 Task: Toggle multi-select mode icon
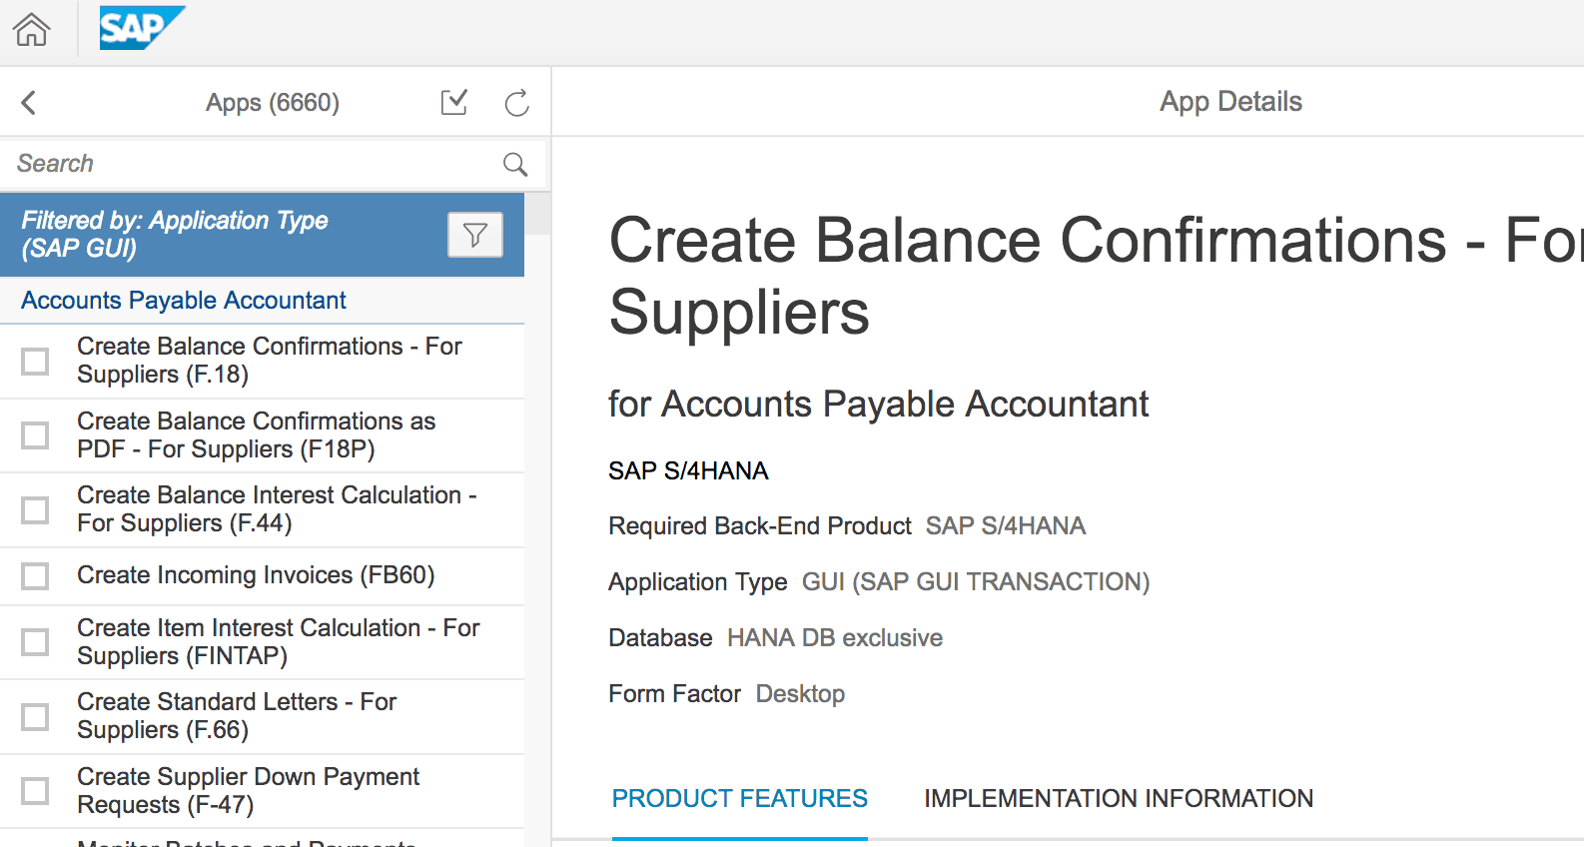[454, 102]
